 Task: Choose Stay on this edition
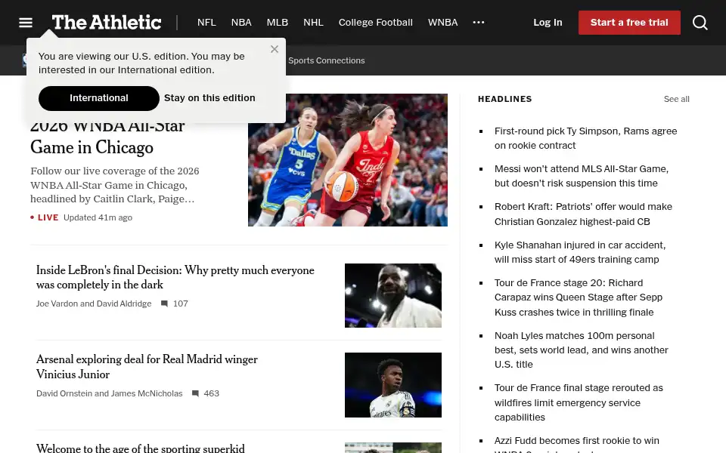click(x=209, y=98)
